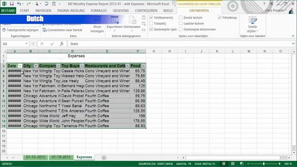Run the spell check icon
Viewport: 297px width, 167px height.
coord(46,4)
